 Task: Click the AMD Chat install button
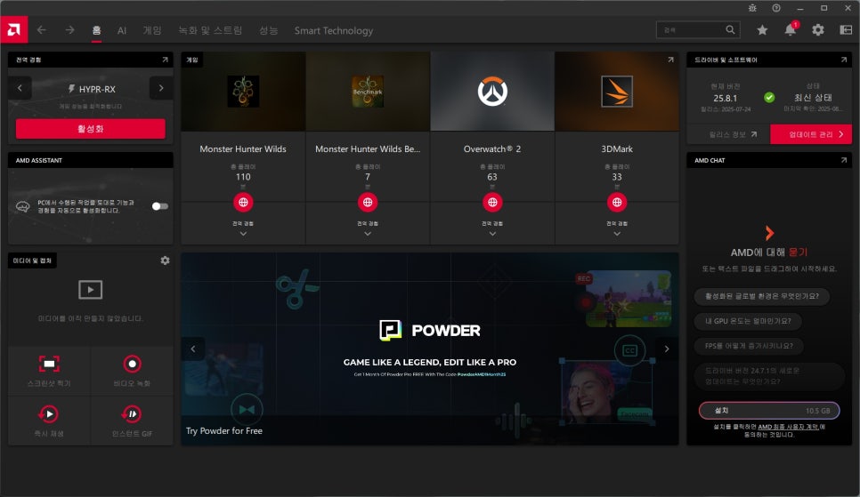pyautogui.click(x=769, y=411)
